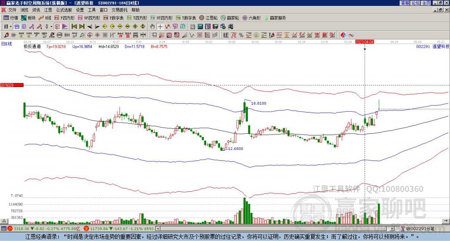
Task: Select the red fan lines tool
Action: [x=161, y=35]
